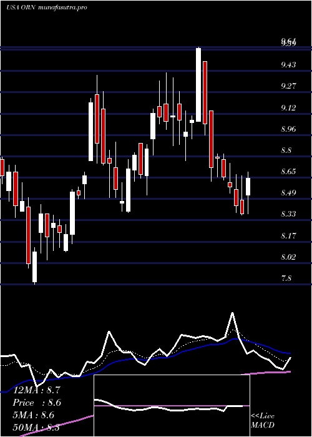The width and height of the screenshot is (312, 437).
Task: Click the 8.8 price axis label
Action: (x=286, y=150)
